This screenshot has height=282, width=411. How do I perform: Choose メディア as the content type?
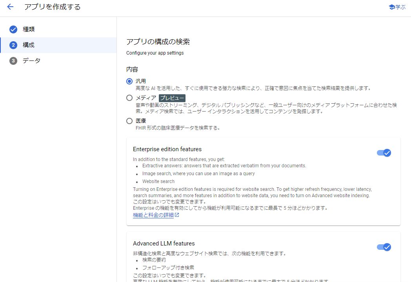click(129, 98)
